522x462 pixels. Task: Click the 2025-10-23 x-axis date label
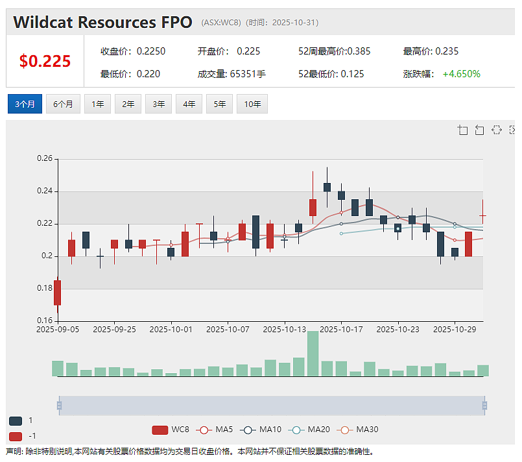(x=398, y=330)
